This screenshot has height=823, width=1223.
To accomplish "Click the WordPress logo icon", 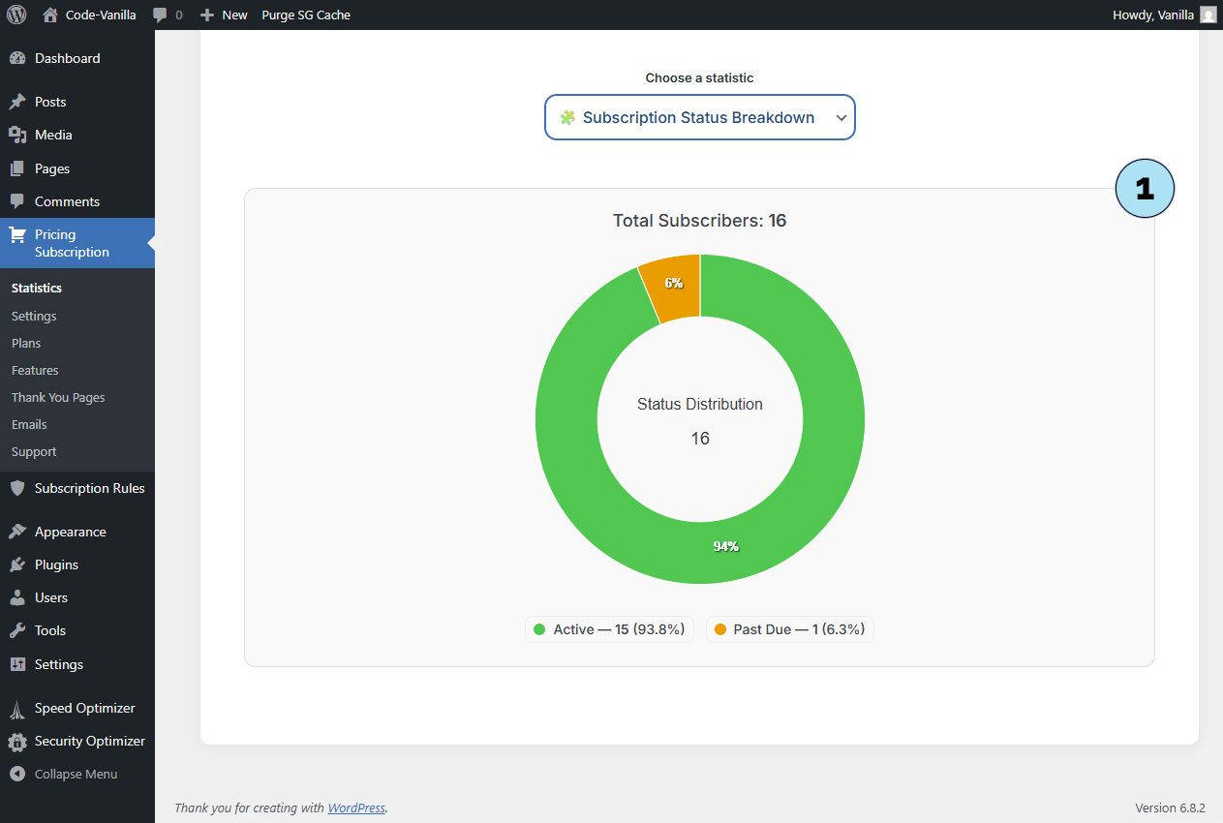I will click(16, 15).
